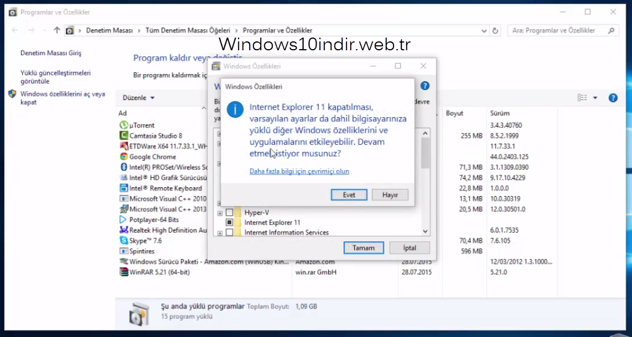Click the Tüm Denetim Masası Öğeleri breadcrumb
The image size is (632, 337).
[188, 30]
